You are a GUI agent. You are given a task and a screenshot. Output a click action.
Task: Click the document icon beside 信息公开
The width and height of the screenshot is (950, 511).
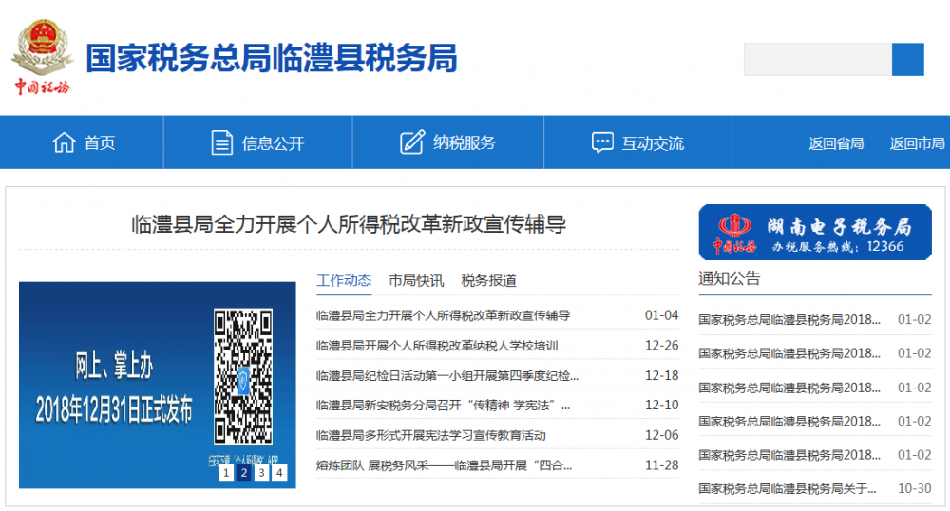pos(221,142)
